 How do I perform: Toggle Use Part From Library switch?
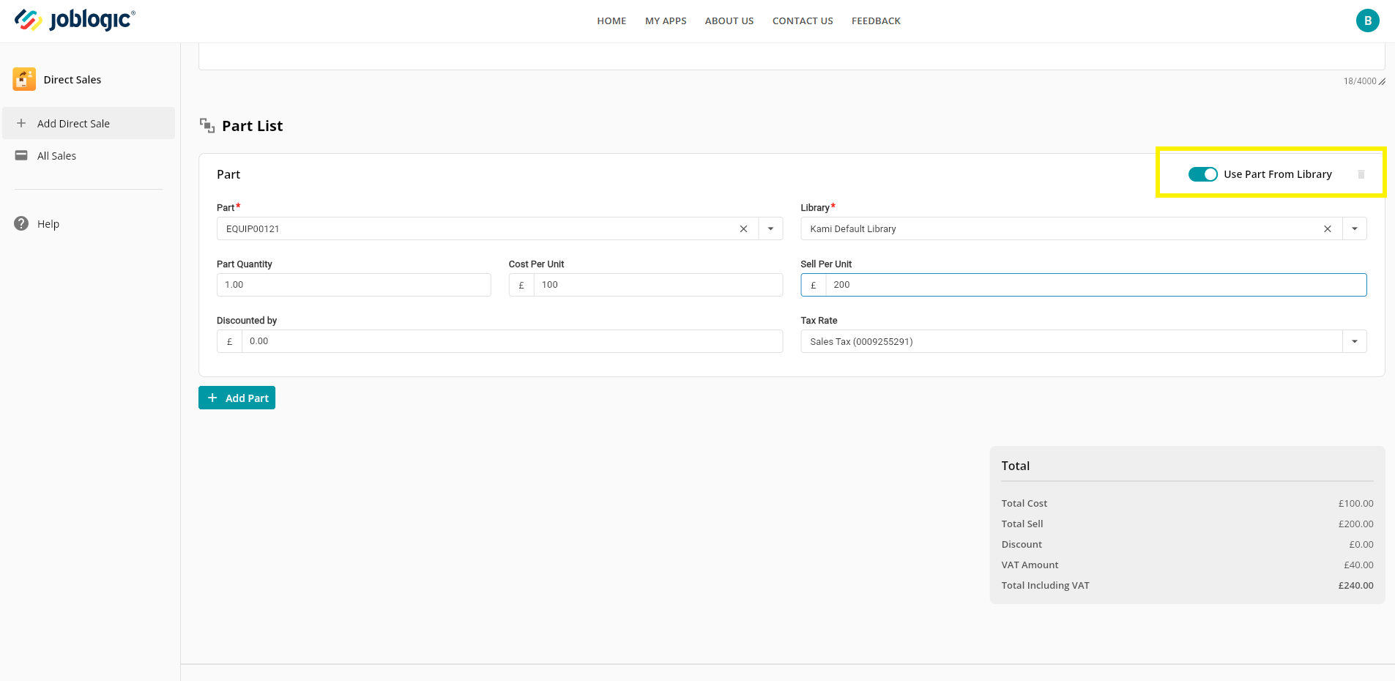tap(1202, 174)
